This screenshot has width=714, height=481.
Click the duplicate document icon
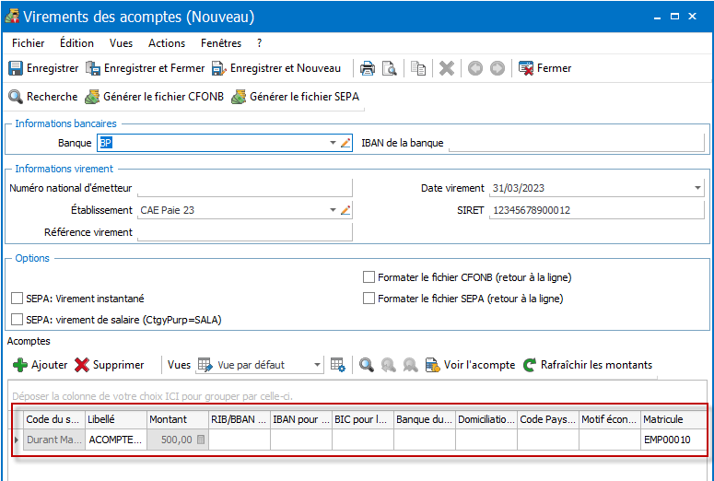[x=418, y=68]
